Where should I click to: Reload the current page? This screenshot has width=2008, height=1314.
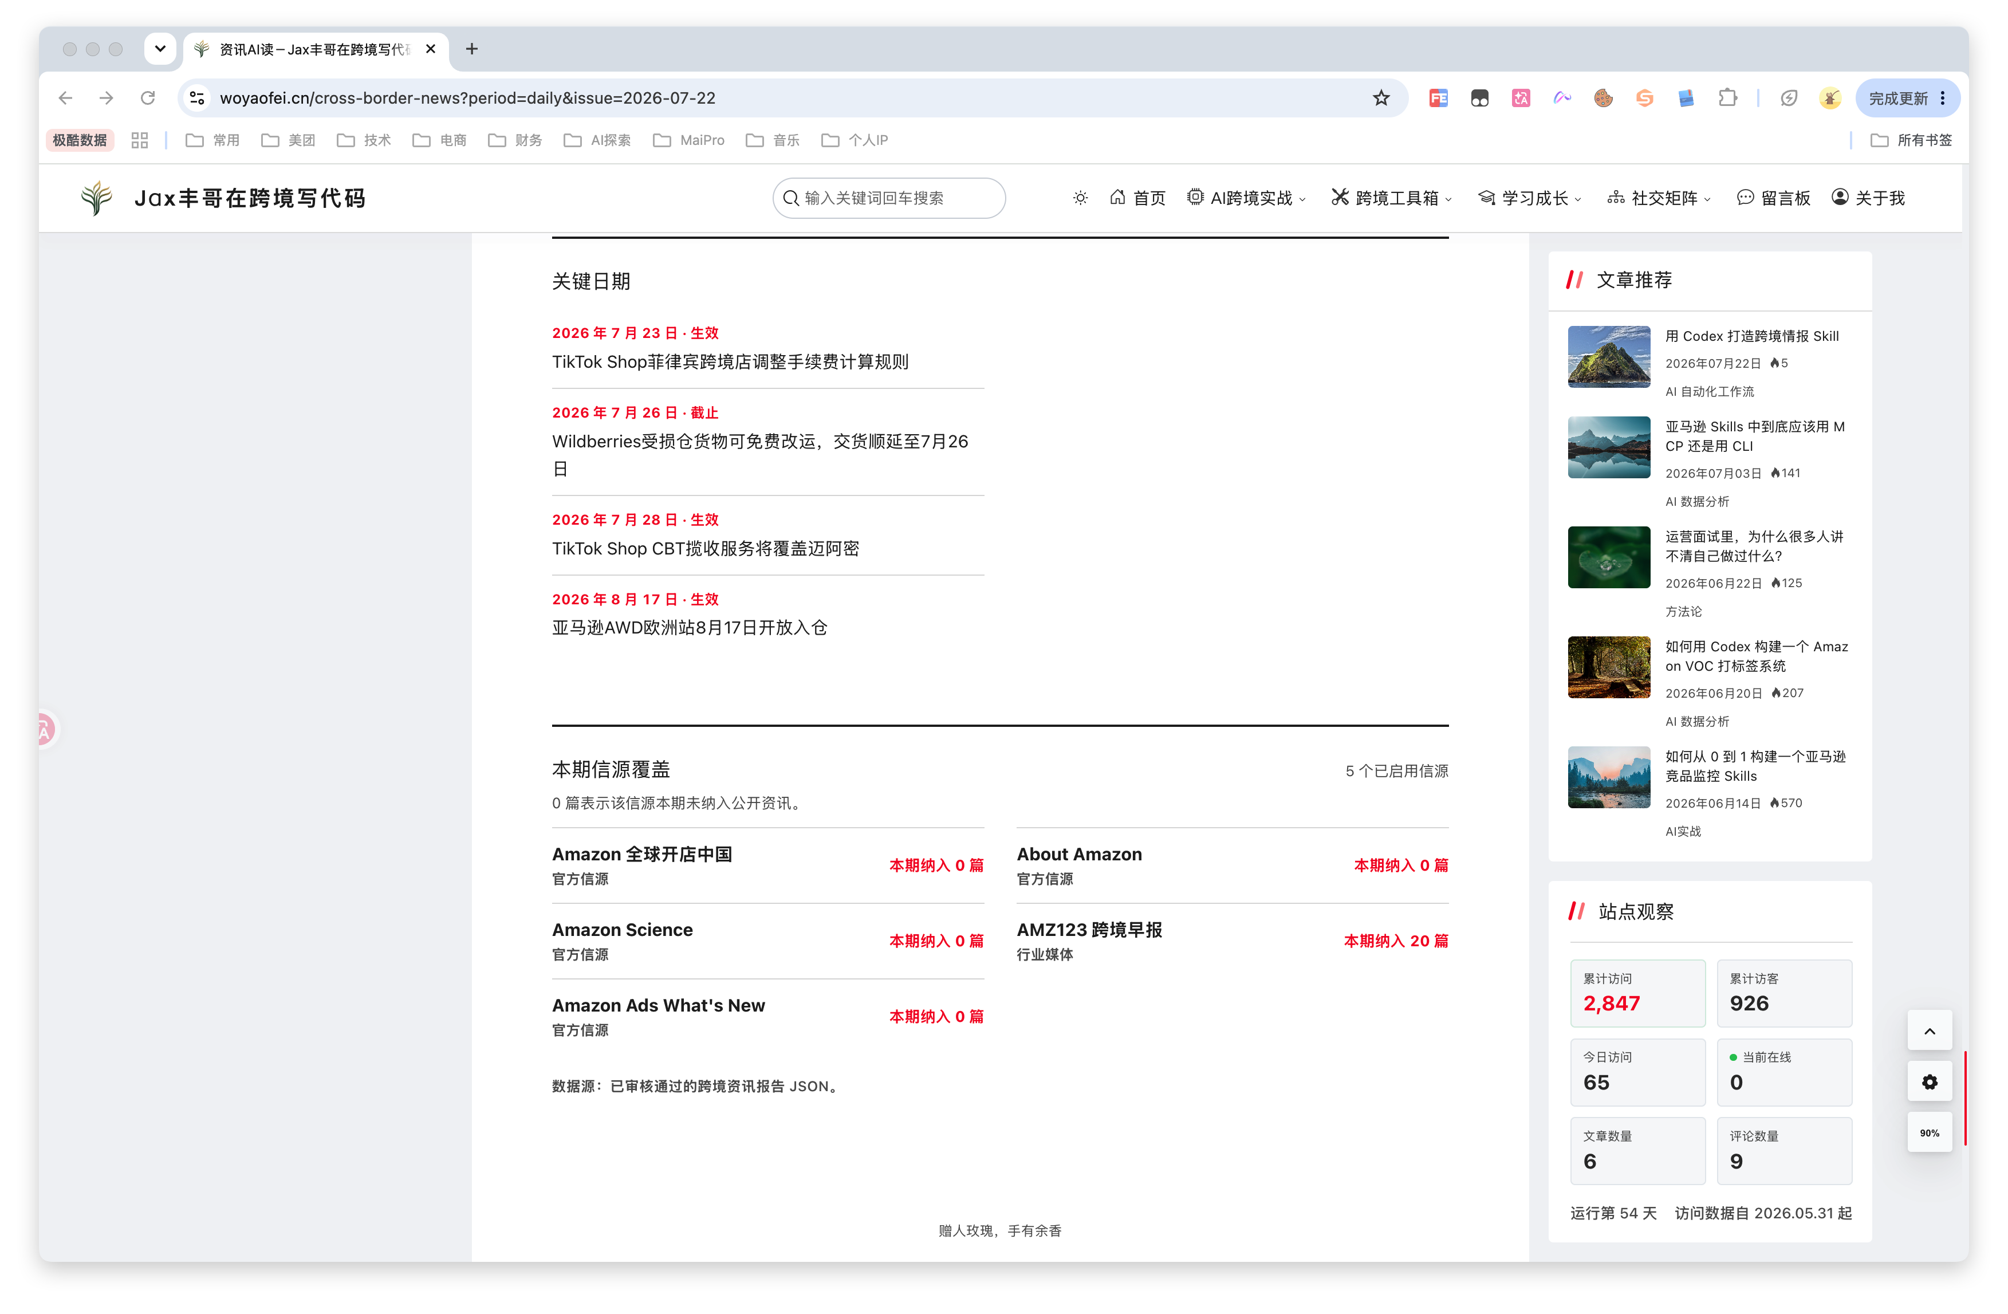[x=148, y=98]
